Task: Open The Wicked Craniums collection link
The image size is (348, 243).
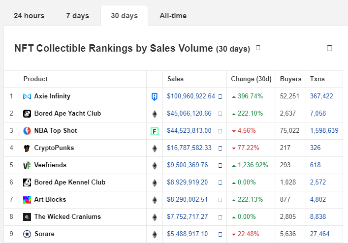Action: 67,216
